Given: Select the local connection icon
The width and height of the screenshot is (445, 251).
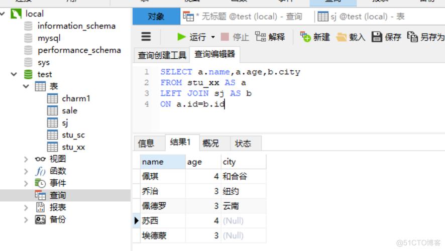Looking at the screenshot, I should [x=16, y=14].
